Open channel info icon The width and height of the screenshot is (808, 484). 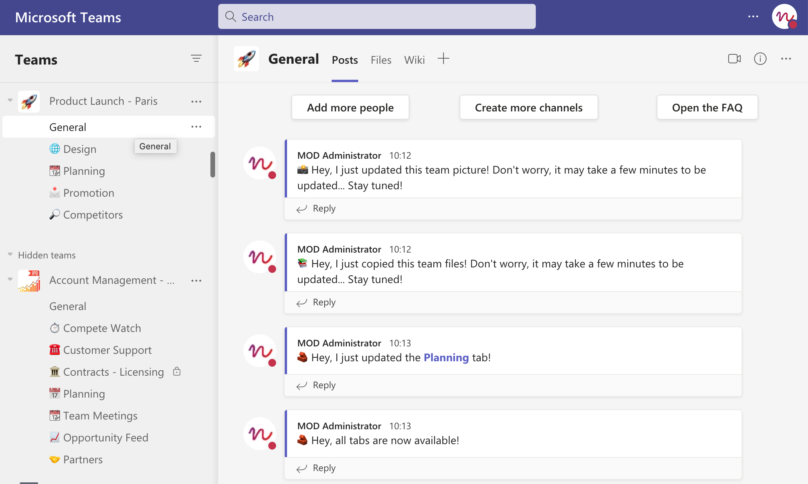coord(760,59)
